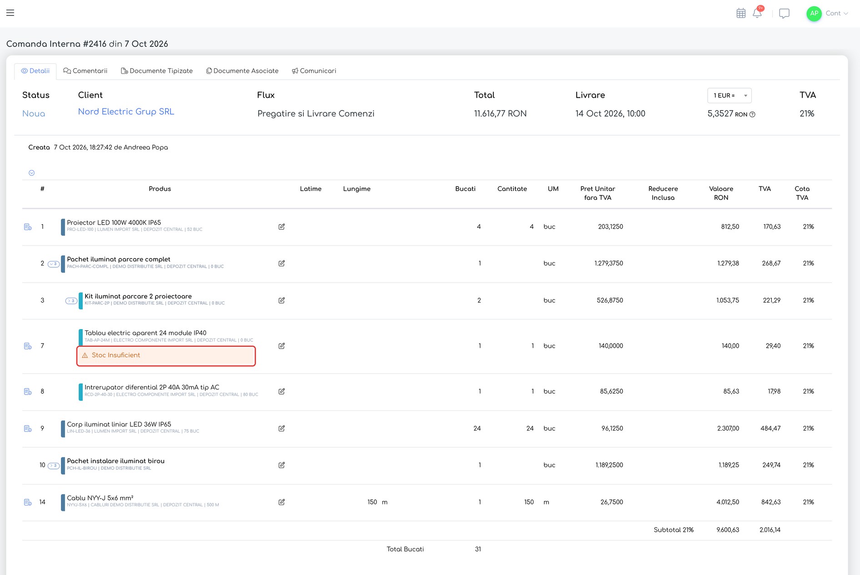Image resolution: width=860 pixels, height=575 pixels.
Task: Open the hamburger navigation menu
Action: pos(10,13)
